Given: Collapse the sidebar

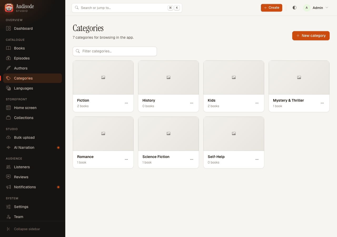Looking at the screenshot, I should click(33, 229).
